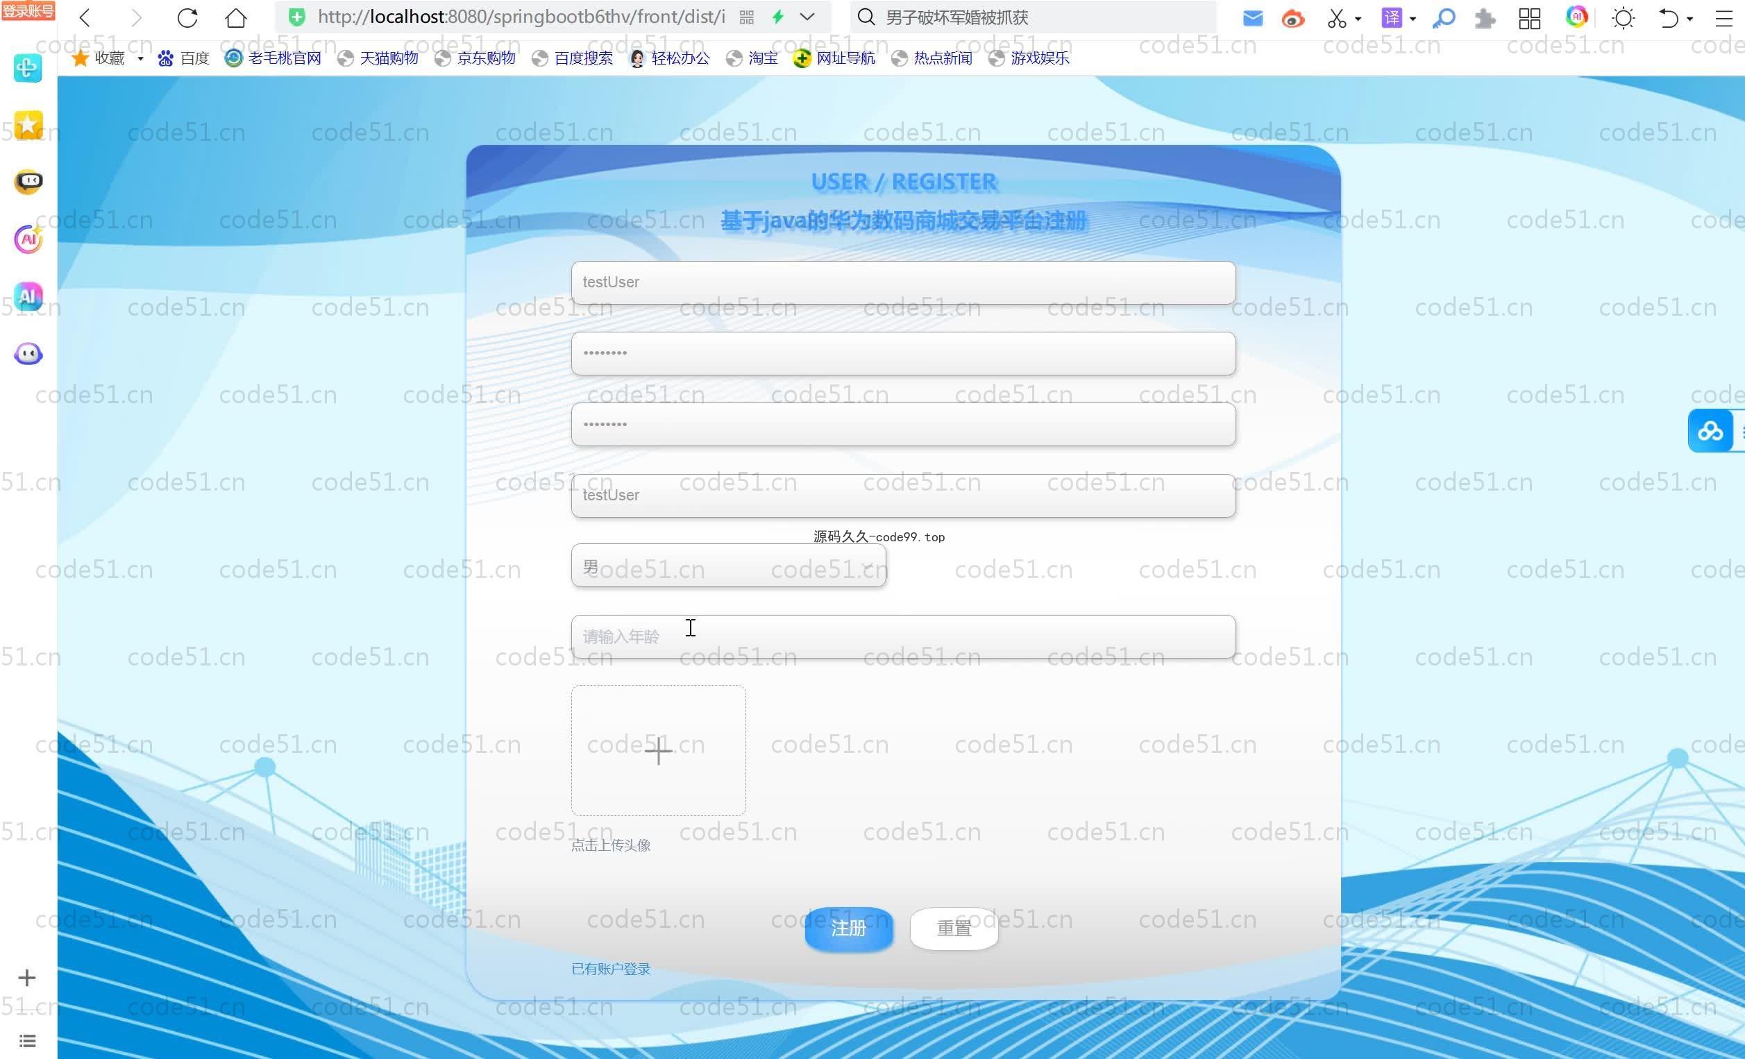Screen dimensions: 1745x1059
Task: Expand the 收藏 dropdown arrow
Action: tap(140, 59)
